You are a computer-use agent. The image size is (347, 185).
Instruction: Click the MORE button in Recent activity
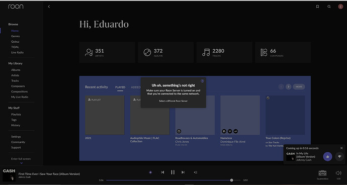(299, 87)
